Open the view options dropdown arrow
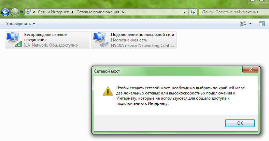 coord(250,24)
